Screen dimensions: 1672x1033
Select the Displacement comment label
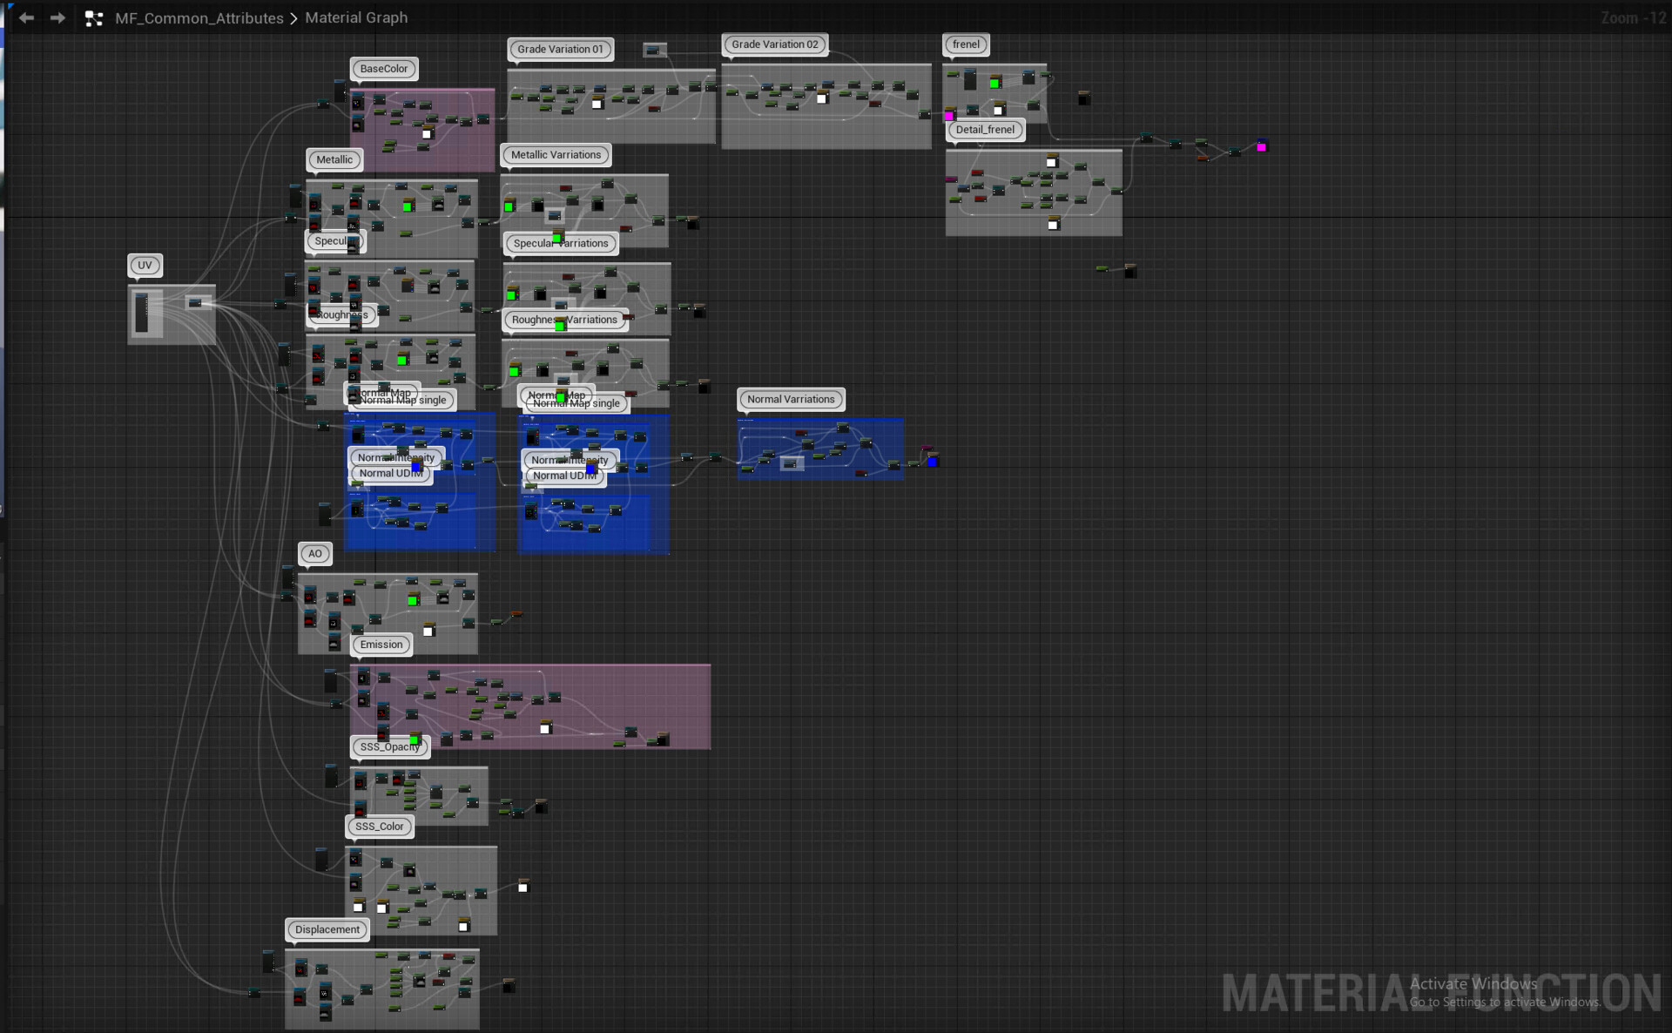(327, 929)
